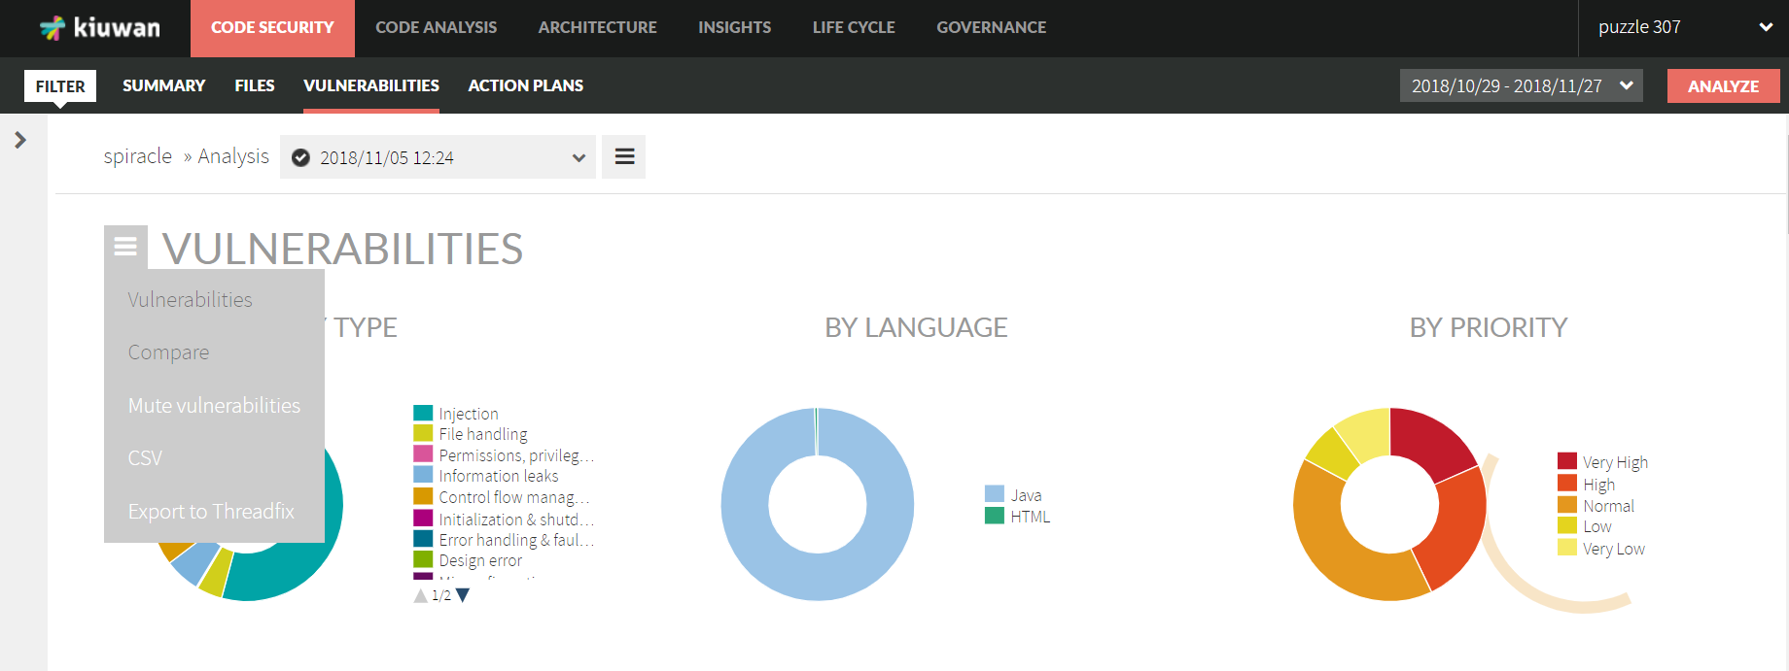Open the Action Plans tab
The width and height of the screenshot is (1789, 671).
pyautogui.click(x=525, y=85)
